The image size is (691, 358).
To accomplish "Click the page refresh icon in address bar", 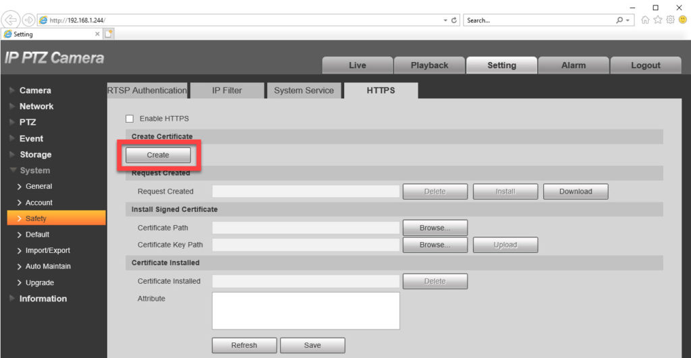I will pos(454,20).
